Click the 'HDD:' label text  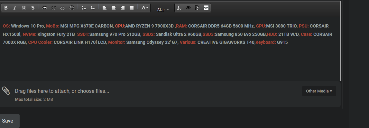tap(272, 34)
